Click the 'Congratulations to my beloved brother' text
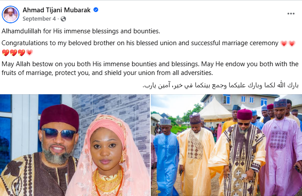The width and height of the screenshot is (302, 196). 140,43
